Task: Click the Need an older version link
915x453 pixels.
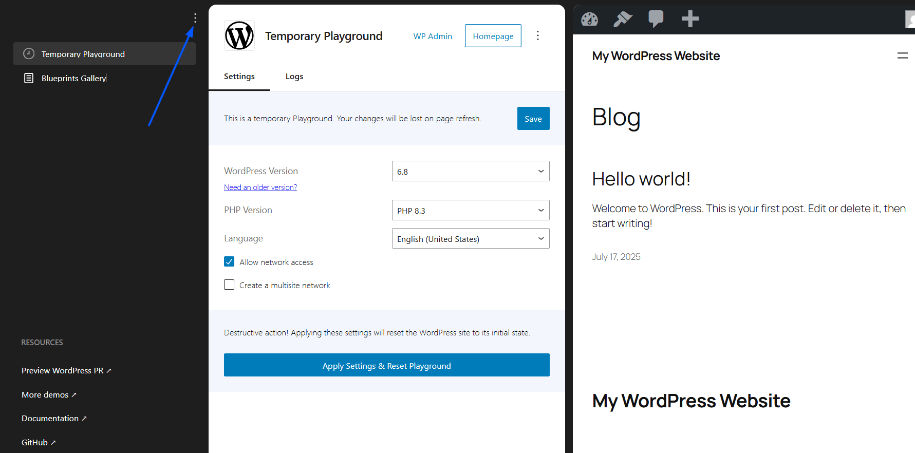Action: tap(260, 187)
